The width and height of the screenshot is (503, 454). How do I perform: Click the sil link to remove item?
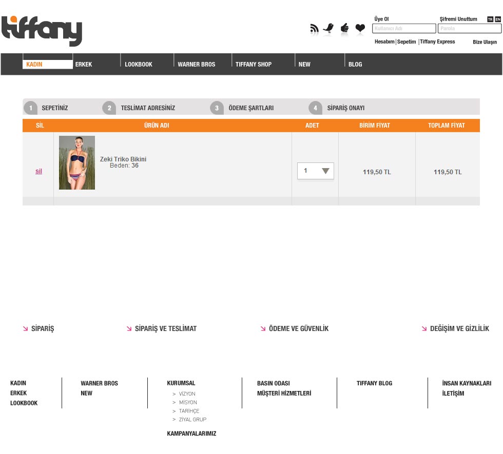tap(38, 171)
